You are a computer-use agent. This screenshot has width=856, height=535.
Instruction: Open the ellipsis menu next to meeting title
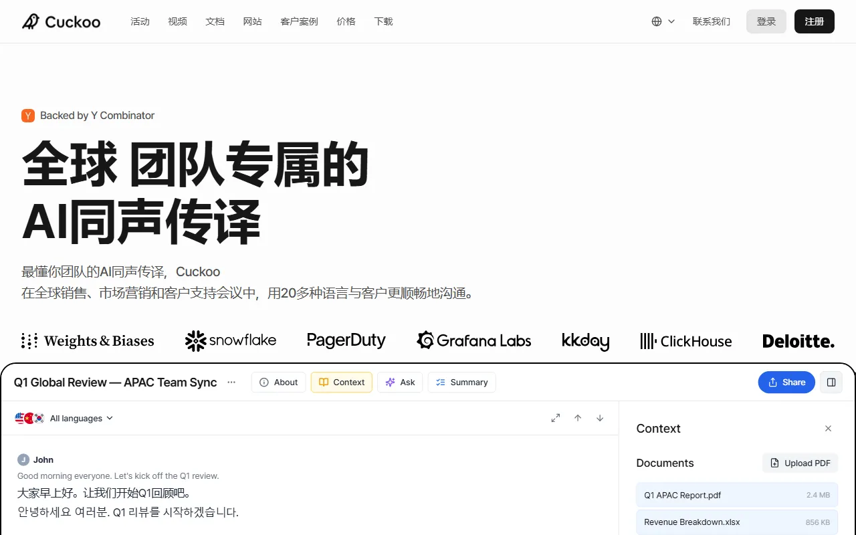pyautogui.click(x=231, y=382)
